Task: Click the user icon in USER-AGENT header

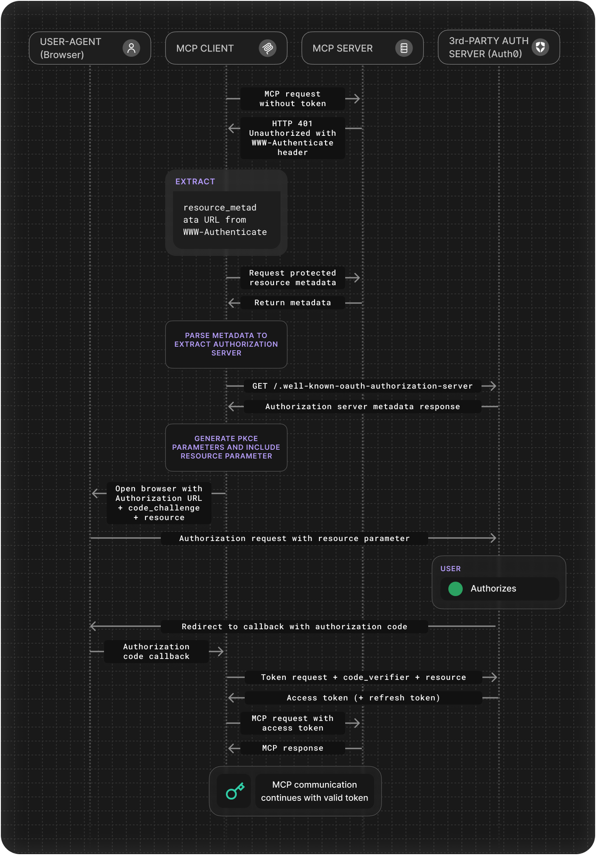Action: [x=131, y=48]
